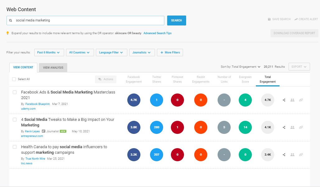The image size is (320, 187).
Task: Click backlinks chain icon for Facebook Ads row
Action: pyautogui.click(x=301, y=100)
